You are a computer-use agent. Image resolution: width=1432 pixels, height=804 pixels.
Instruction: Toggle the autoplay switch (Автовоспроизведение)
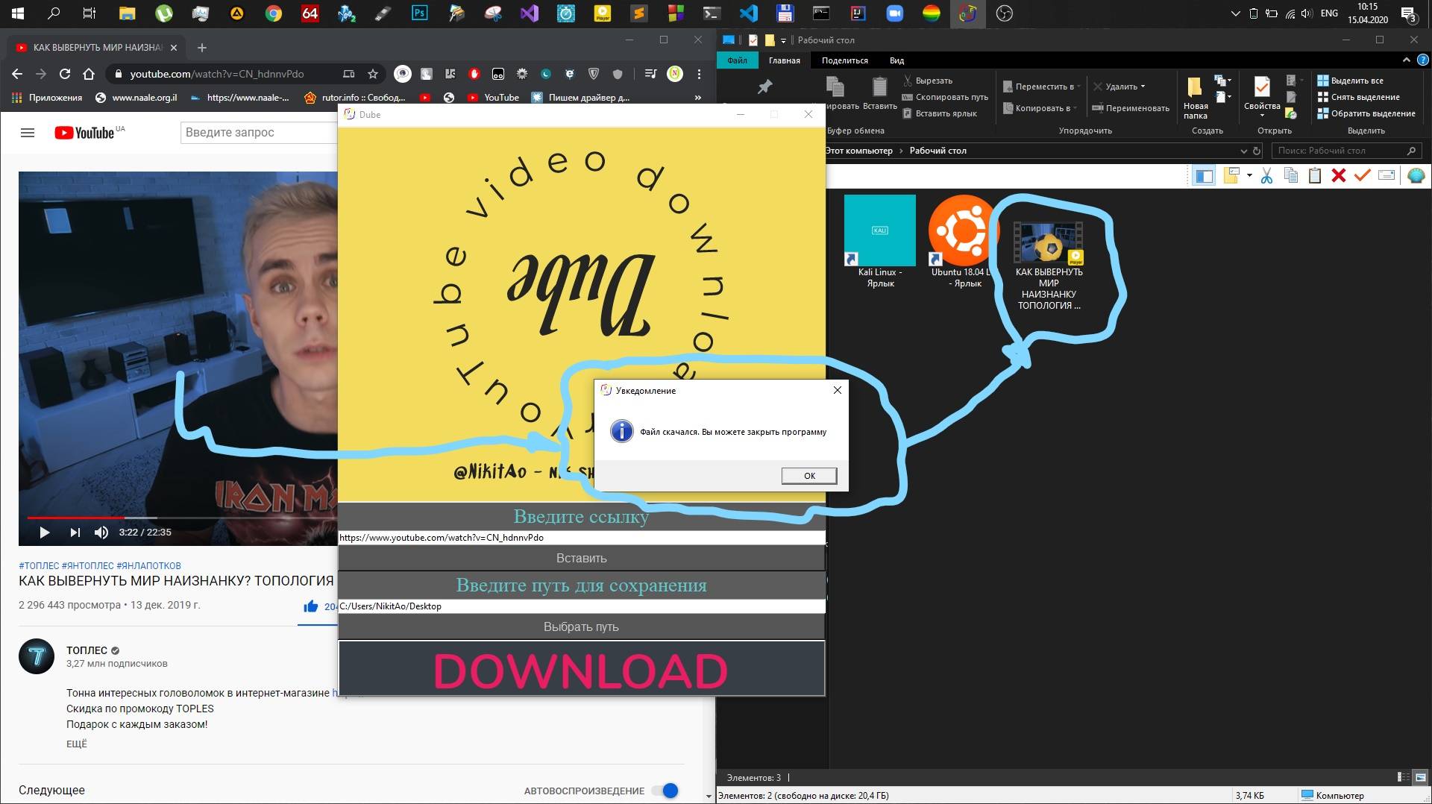pyautogui.click(x=665, y=791)
